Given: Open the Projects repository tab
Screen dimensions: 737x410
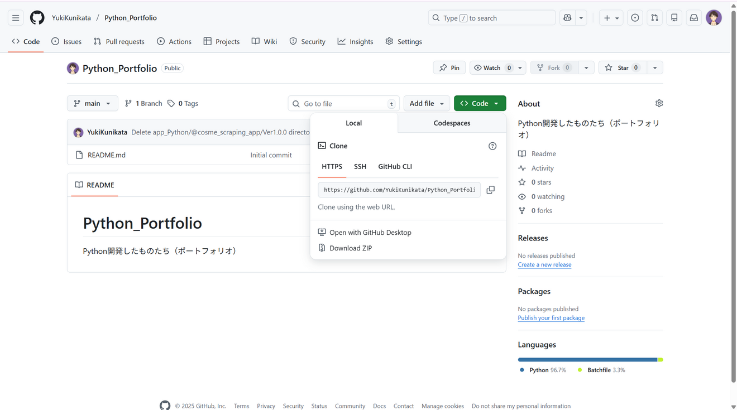Looking at the screenshot, I should tap(222, 41).
